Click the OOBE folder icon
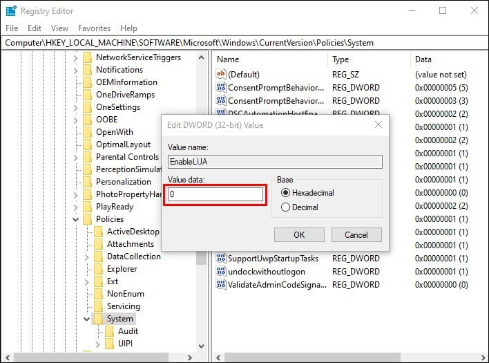The height and width of the screenshot is (363, 489). 88,120
